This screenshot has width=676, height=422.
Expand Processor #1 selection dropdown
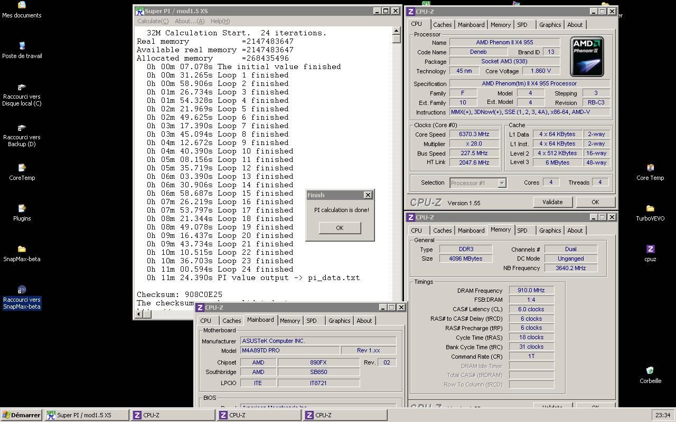(x=502, y=183)
